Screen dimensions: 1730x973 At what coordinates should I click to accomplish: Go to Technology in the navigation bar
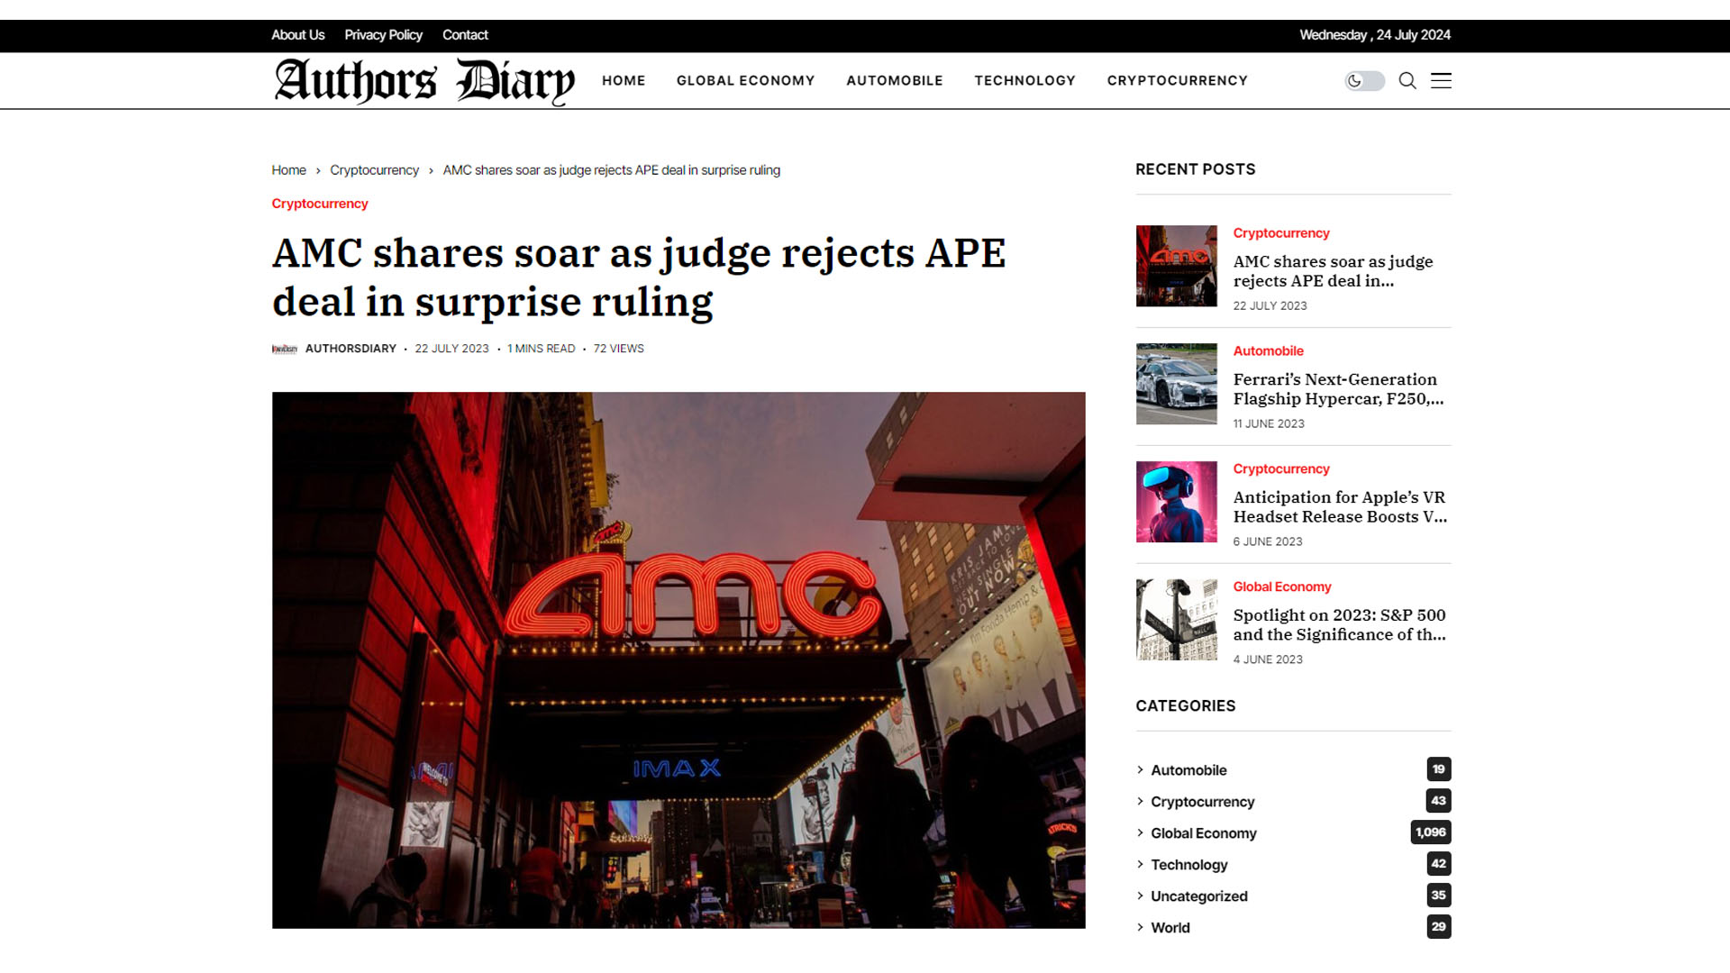click(x=1024, y=81)
